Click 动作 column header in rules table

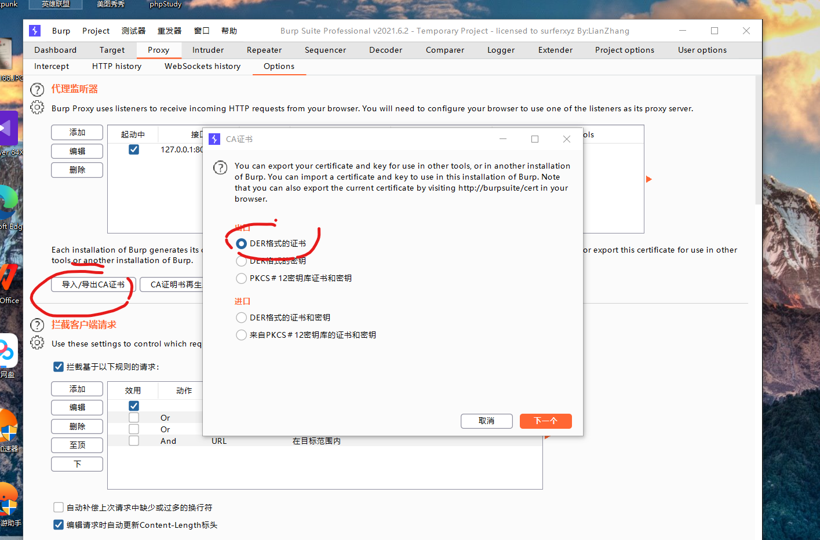pyautogui.click(x=184, y=391)
